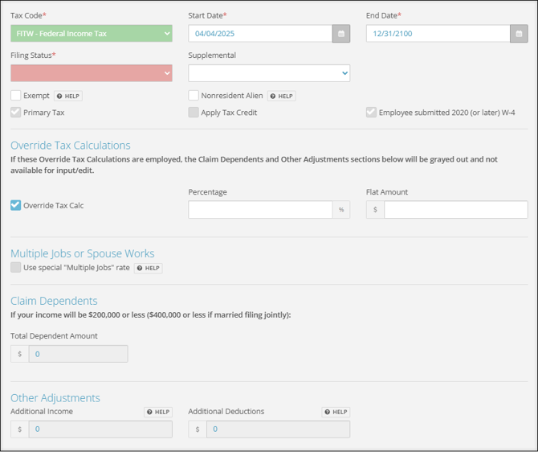Click the Claim Dependents heading
The image size is (538, 452).
tap(54, 301)
